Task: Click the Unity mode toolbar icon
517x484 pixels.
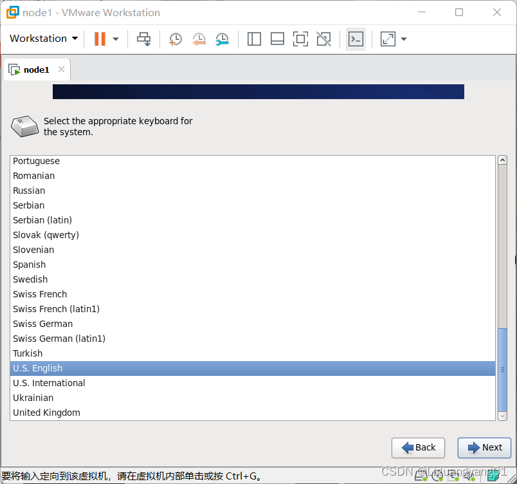Action: click(x=324, y=39)
